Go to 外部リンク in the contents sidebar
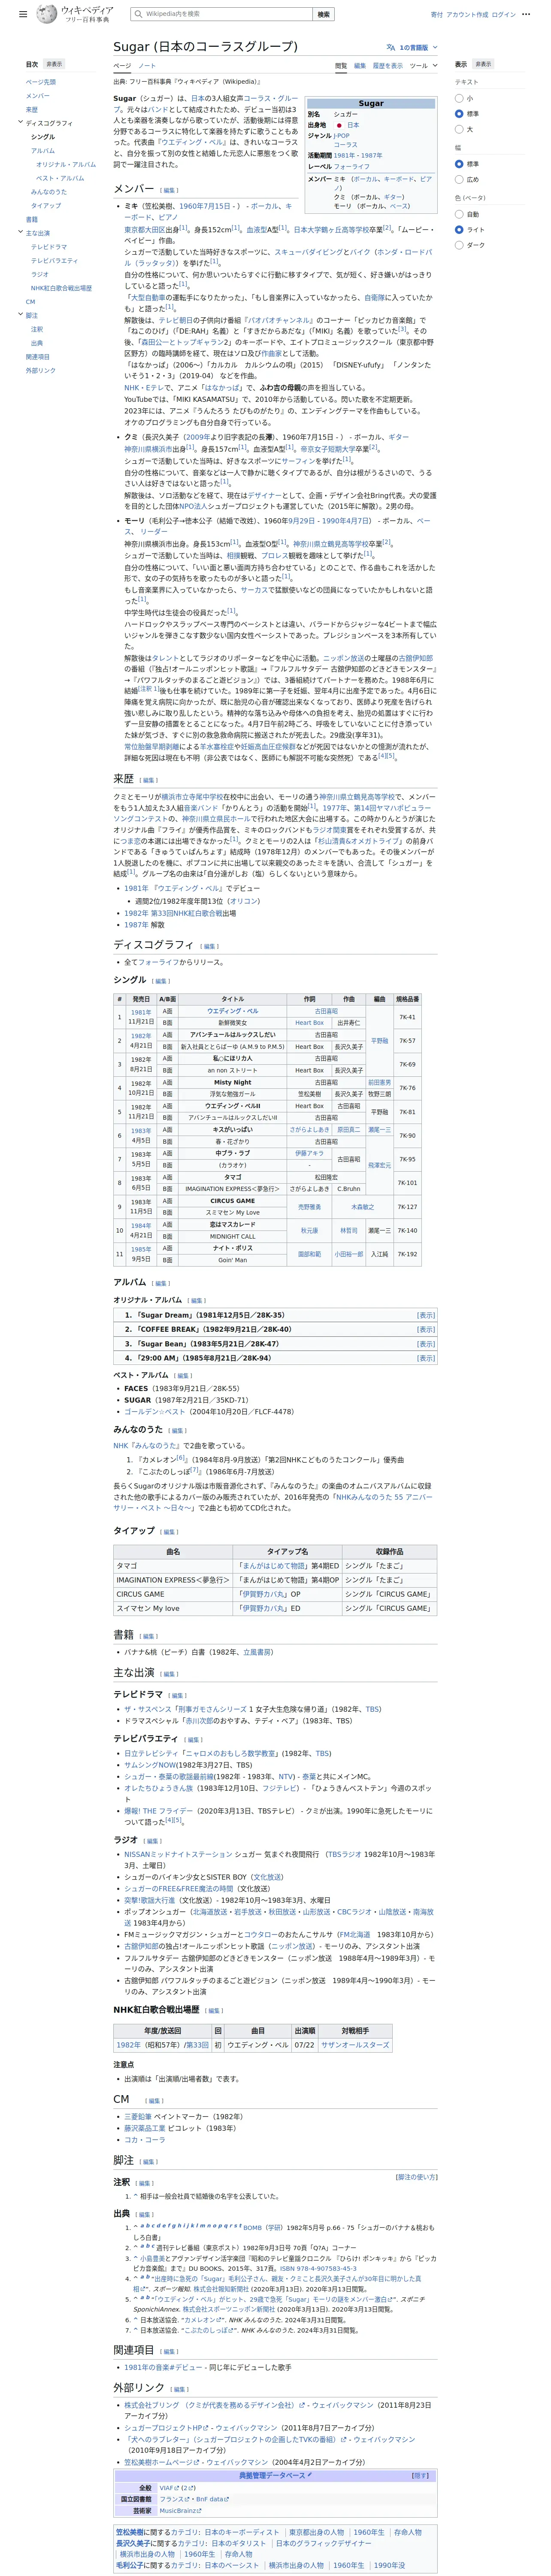This screenshot has height=2576, width=551. click(41, 371)
